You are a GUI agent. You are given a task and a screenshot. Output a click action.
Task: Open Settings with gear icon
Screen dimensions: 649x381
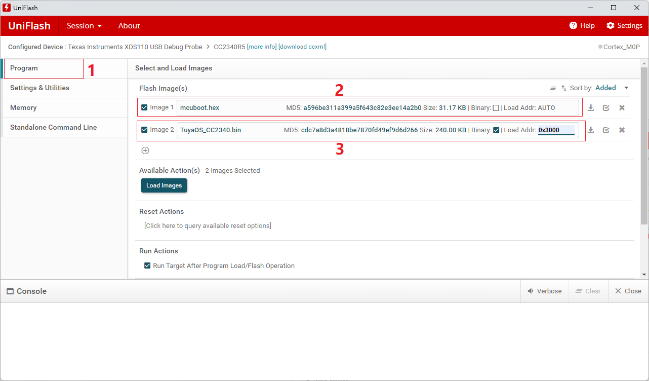click(624, 26)
